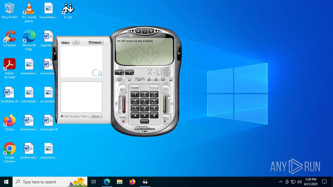Viewport: 333px width, 187px height.
Task: Open File Explorer from the taskbar
Action: 120,182
